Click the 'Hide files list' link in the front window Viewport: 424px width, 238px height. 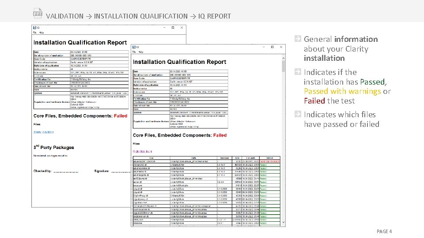143,151
